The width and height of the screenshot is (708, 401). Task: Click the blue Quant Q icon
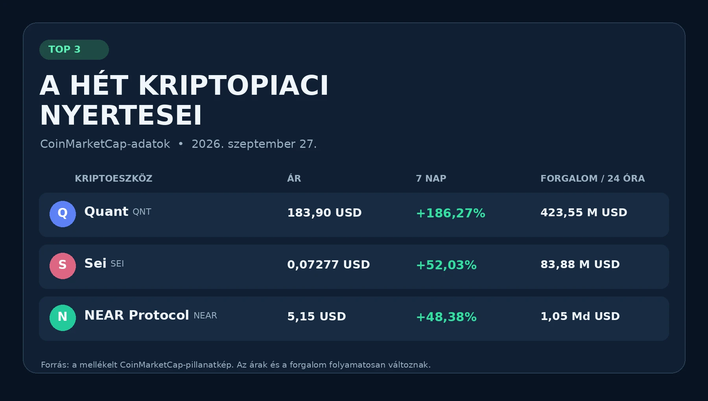(x=63, y=214)
